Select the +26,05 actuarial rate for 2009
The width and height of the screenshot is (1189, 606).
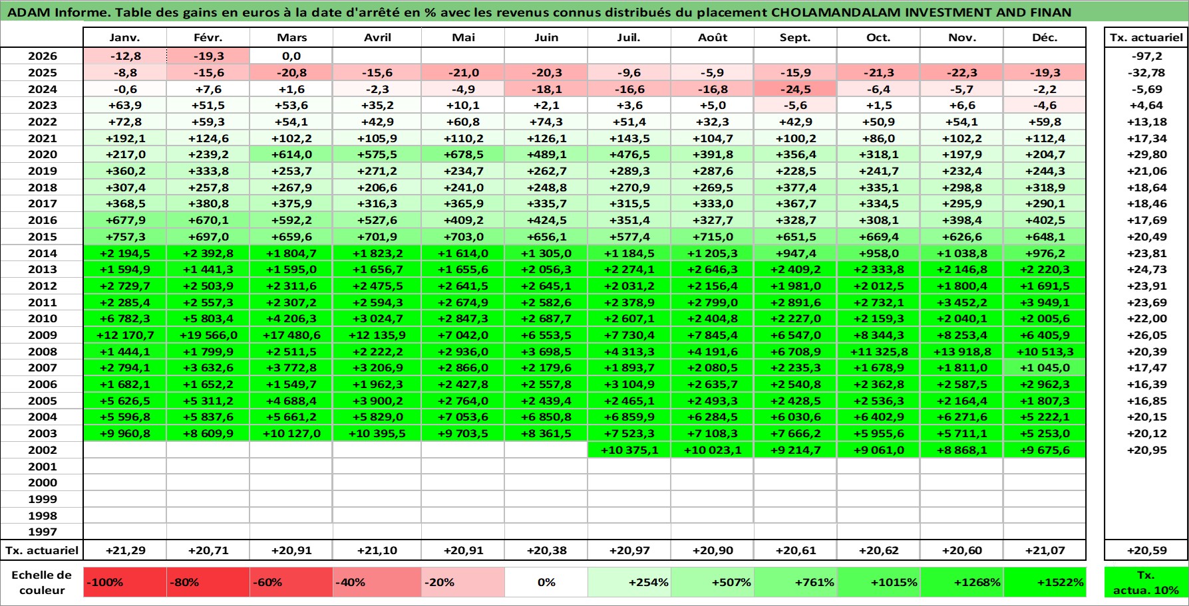coord(1146,335)
